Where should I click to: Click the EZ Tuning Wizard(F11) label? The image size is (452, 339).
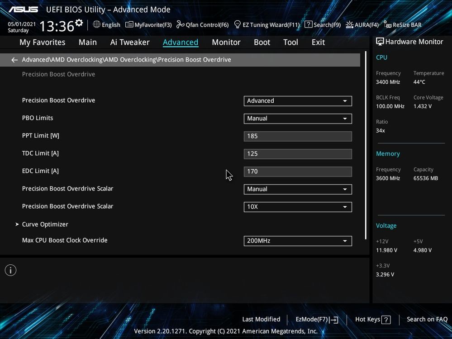point(271,25)
